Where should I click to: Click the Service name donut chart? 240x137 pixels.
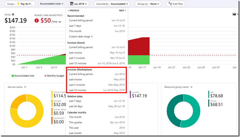click(x=27, y=111)
